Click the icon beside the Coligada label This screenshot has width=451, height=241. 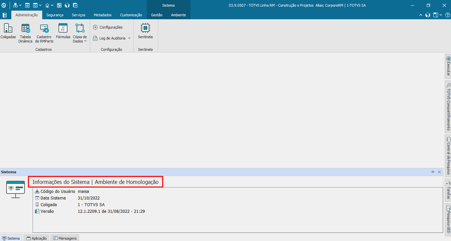37,205
